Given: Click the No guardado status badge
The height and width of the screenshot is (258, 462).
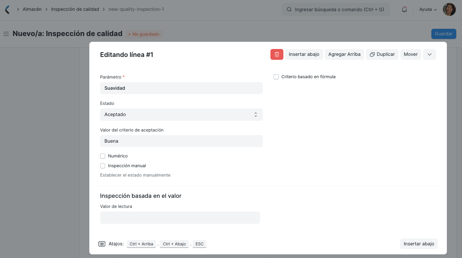Looking at the screenshot, I should [x=144, y=34].
